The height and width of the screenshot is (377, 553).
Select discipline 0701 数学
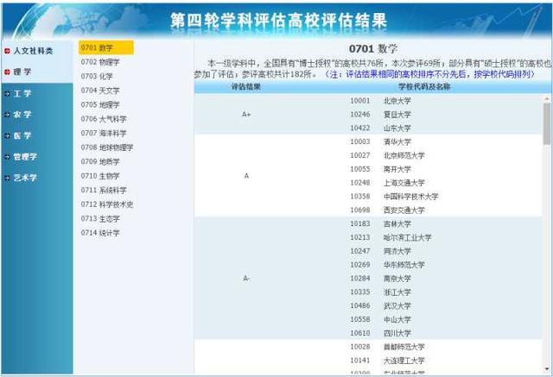pyautogui.click(x=106, y=47)
